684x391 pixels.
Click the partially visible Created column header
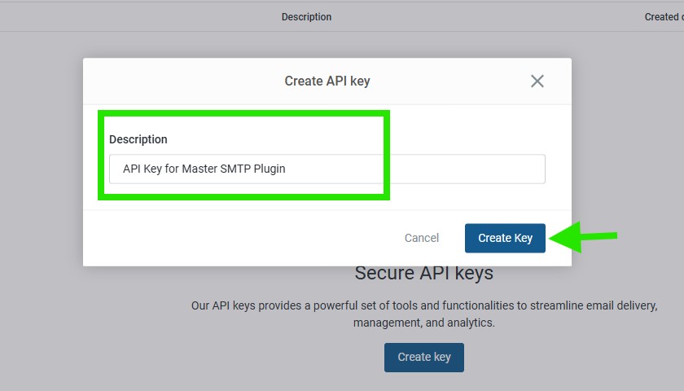point(663,16)
